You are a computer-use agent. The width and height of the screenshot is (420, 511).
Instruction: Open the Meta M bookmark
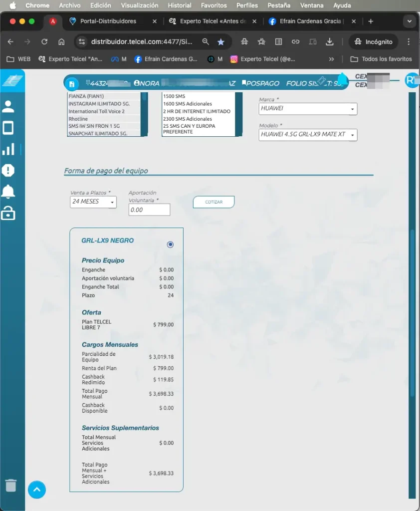[x=119, y=59]
